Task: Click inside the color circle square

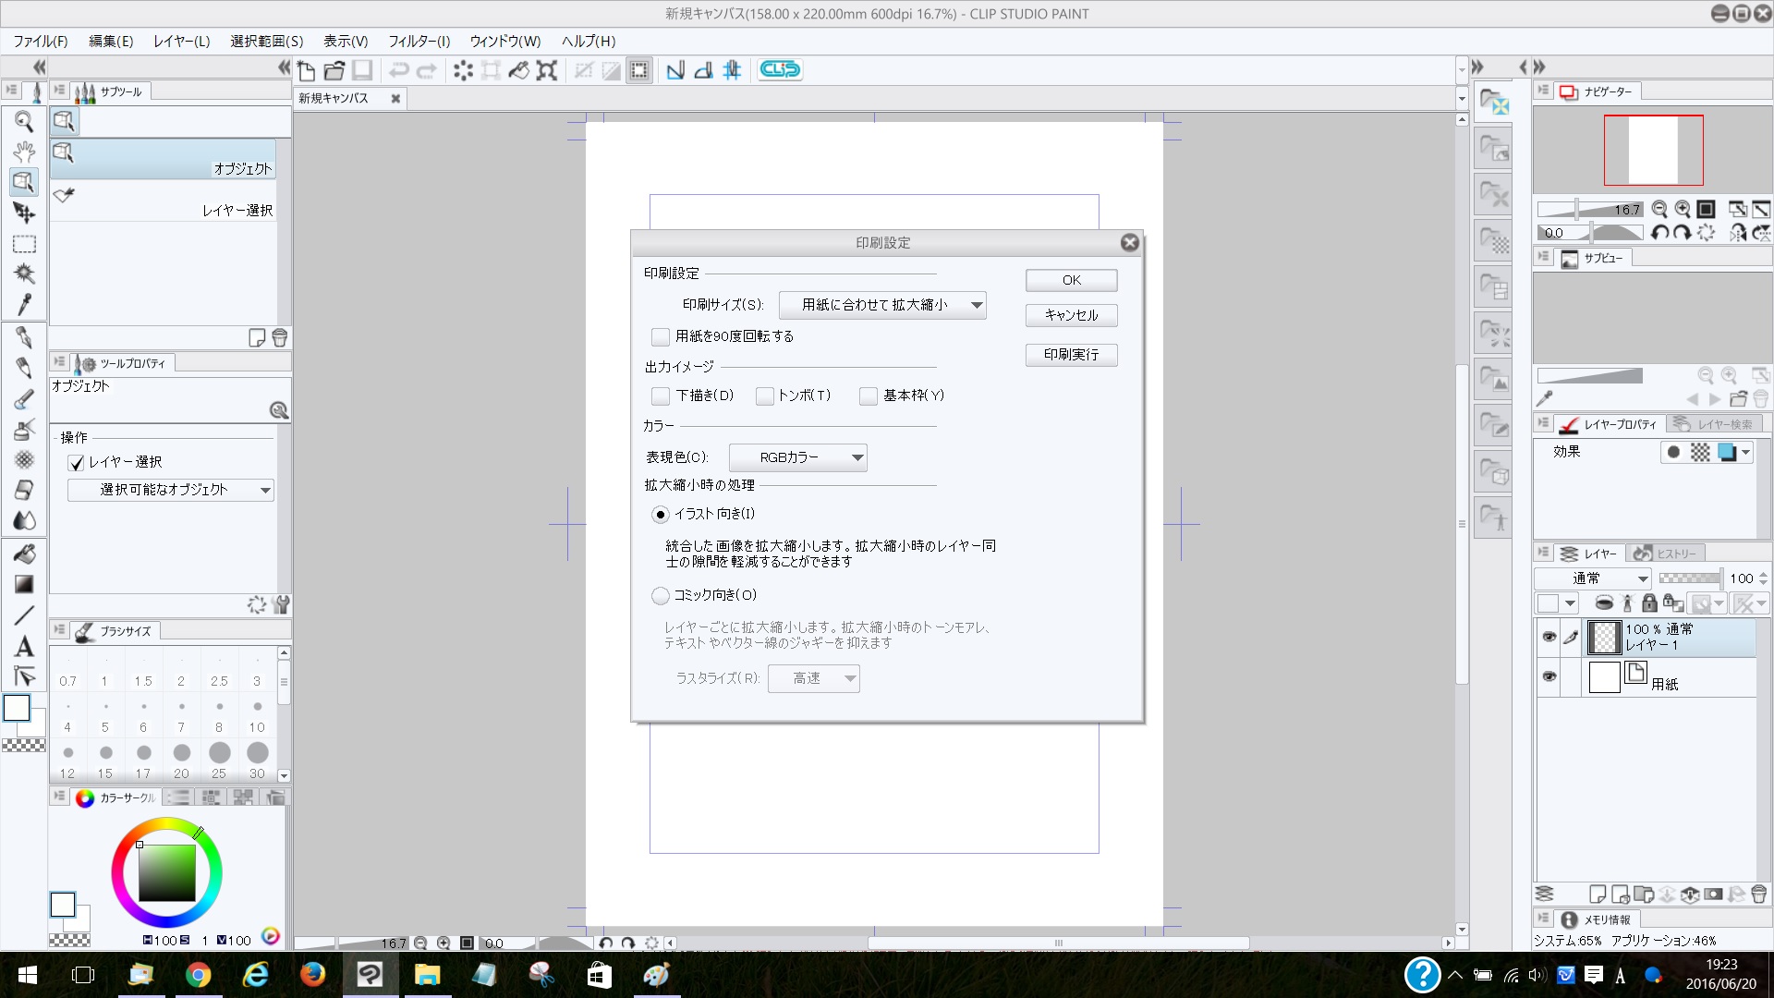Action: [x=166, y=872]
